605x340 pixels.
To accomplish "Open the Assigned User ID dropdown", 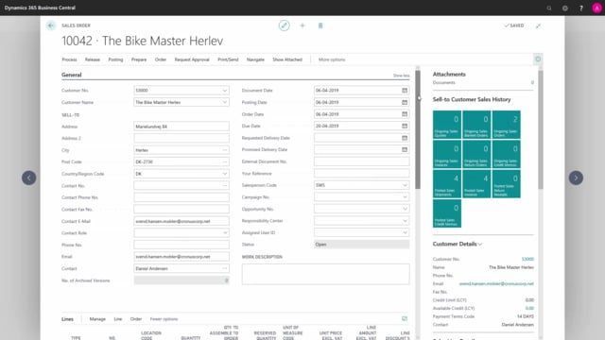I will [x=405, y=232].
